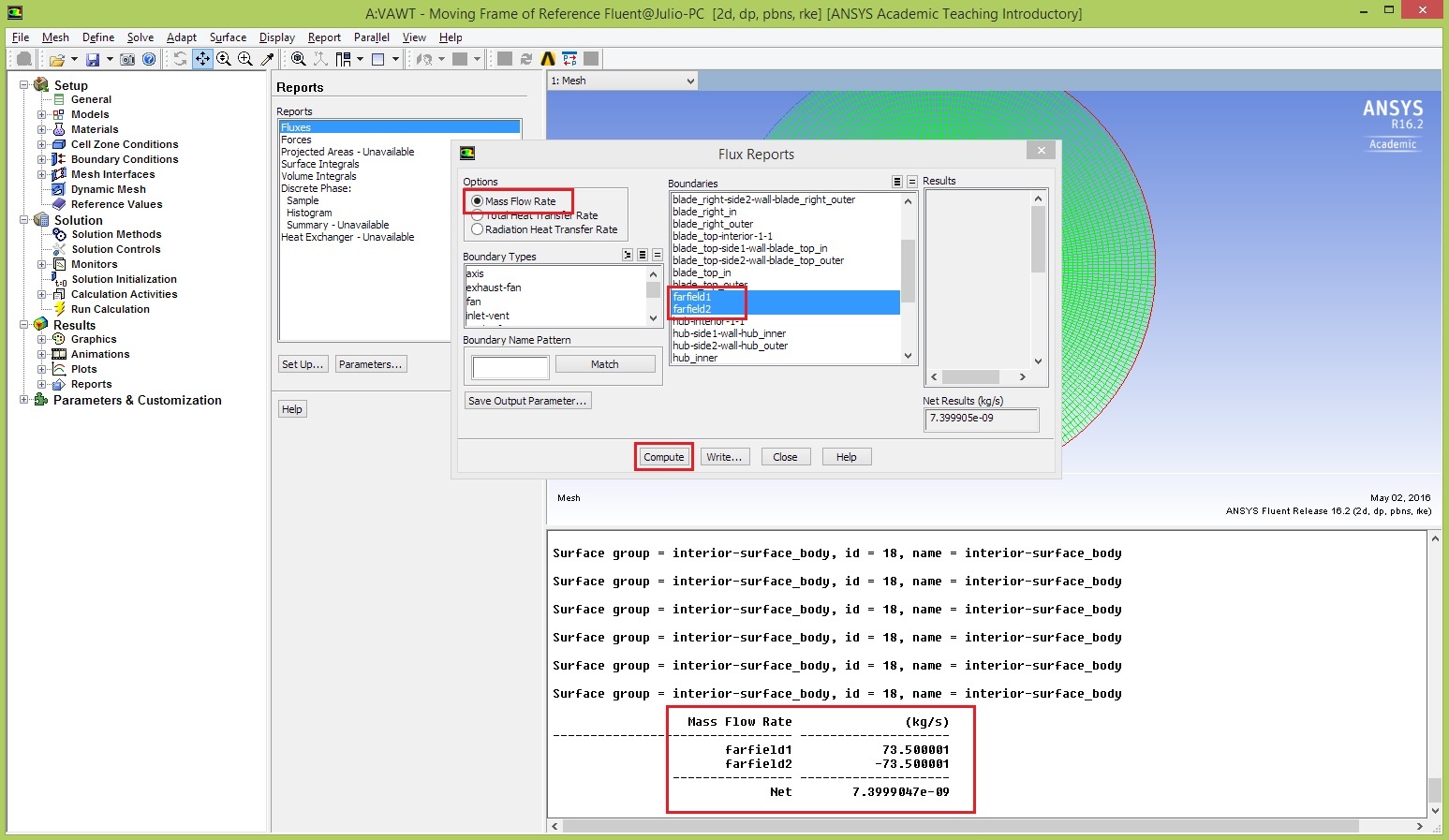
Task: Open the Adapt menu
Action: click(182, 37)
